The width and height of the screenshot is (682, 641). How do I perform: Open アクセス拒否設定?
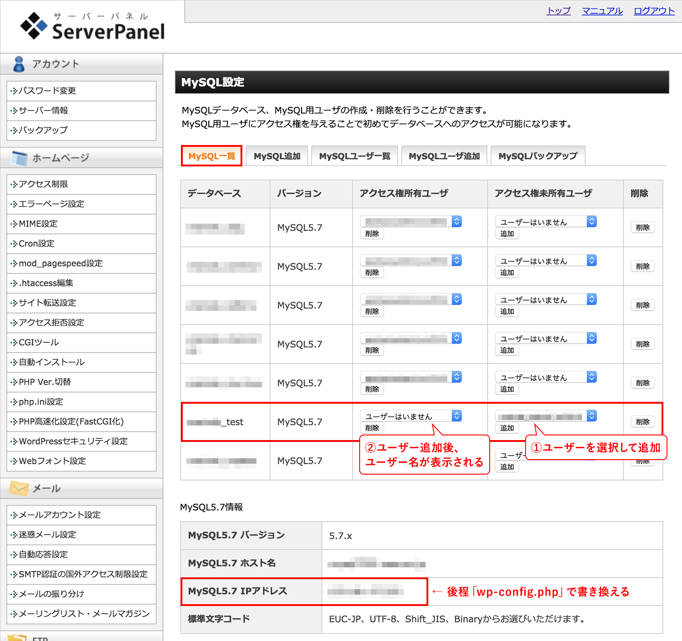(x=82, y=322)
